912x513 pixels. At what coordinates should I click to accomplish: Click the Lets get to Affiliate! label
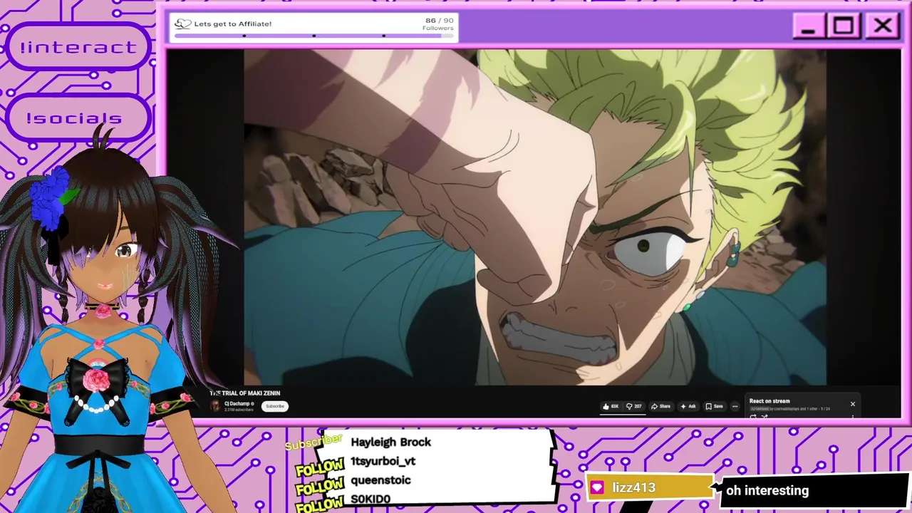233,24
